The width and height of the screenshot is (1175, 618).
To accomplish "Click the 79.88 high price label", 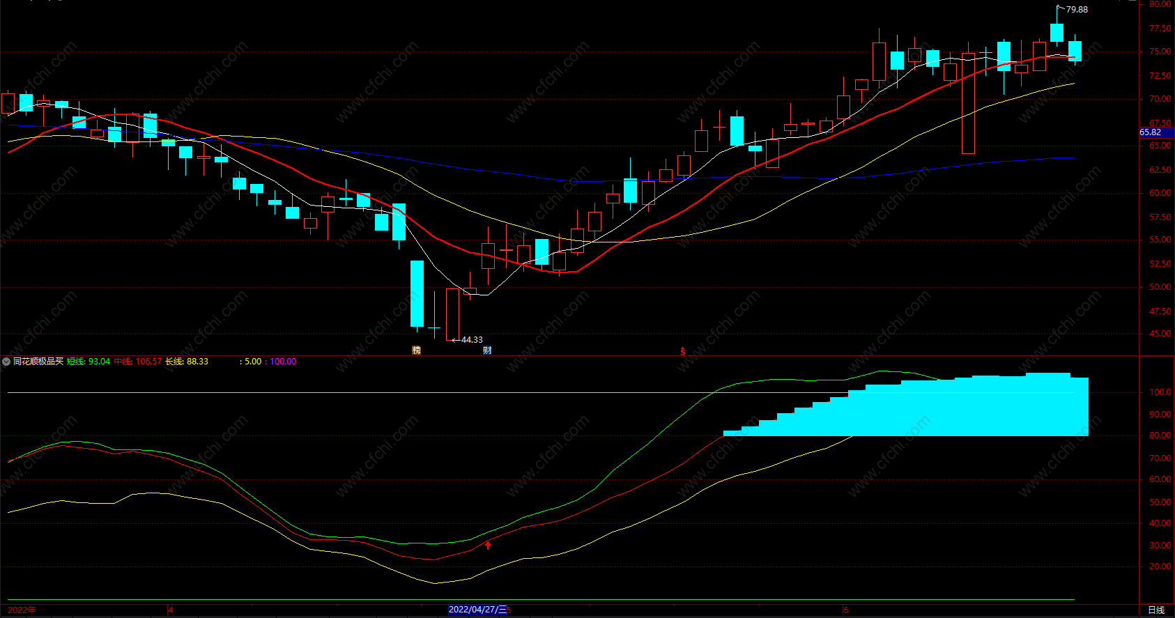I will click(1077, 10).
